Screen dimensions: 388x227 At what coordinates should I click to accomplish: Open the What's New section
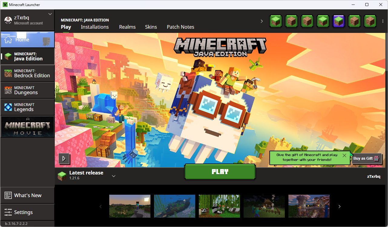click(28, 195)
